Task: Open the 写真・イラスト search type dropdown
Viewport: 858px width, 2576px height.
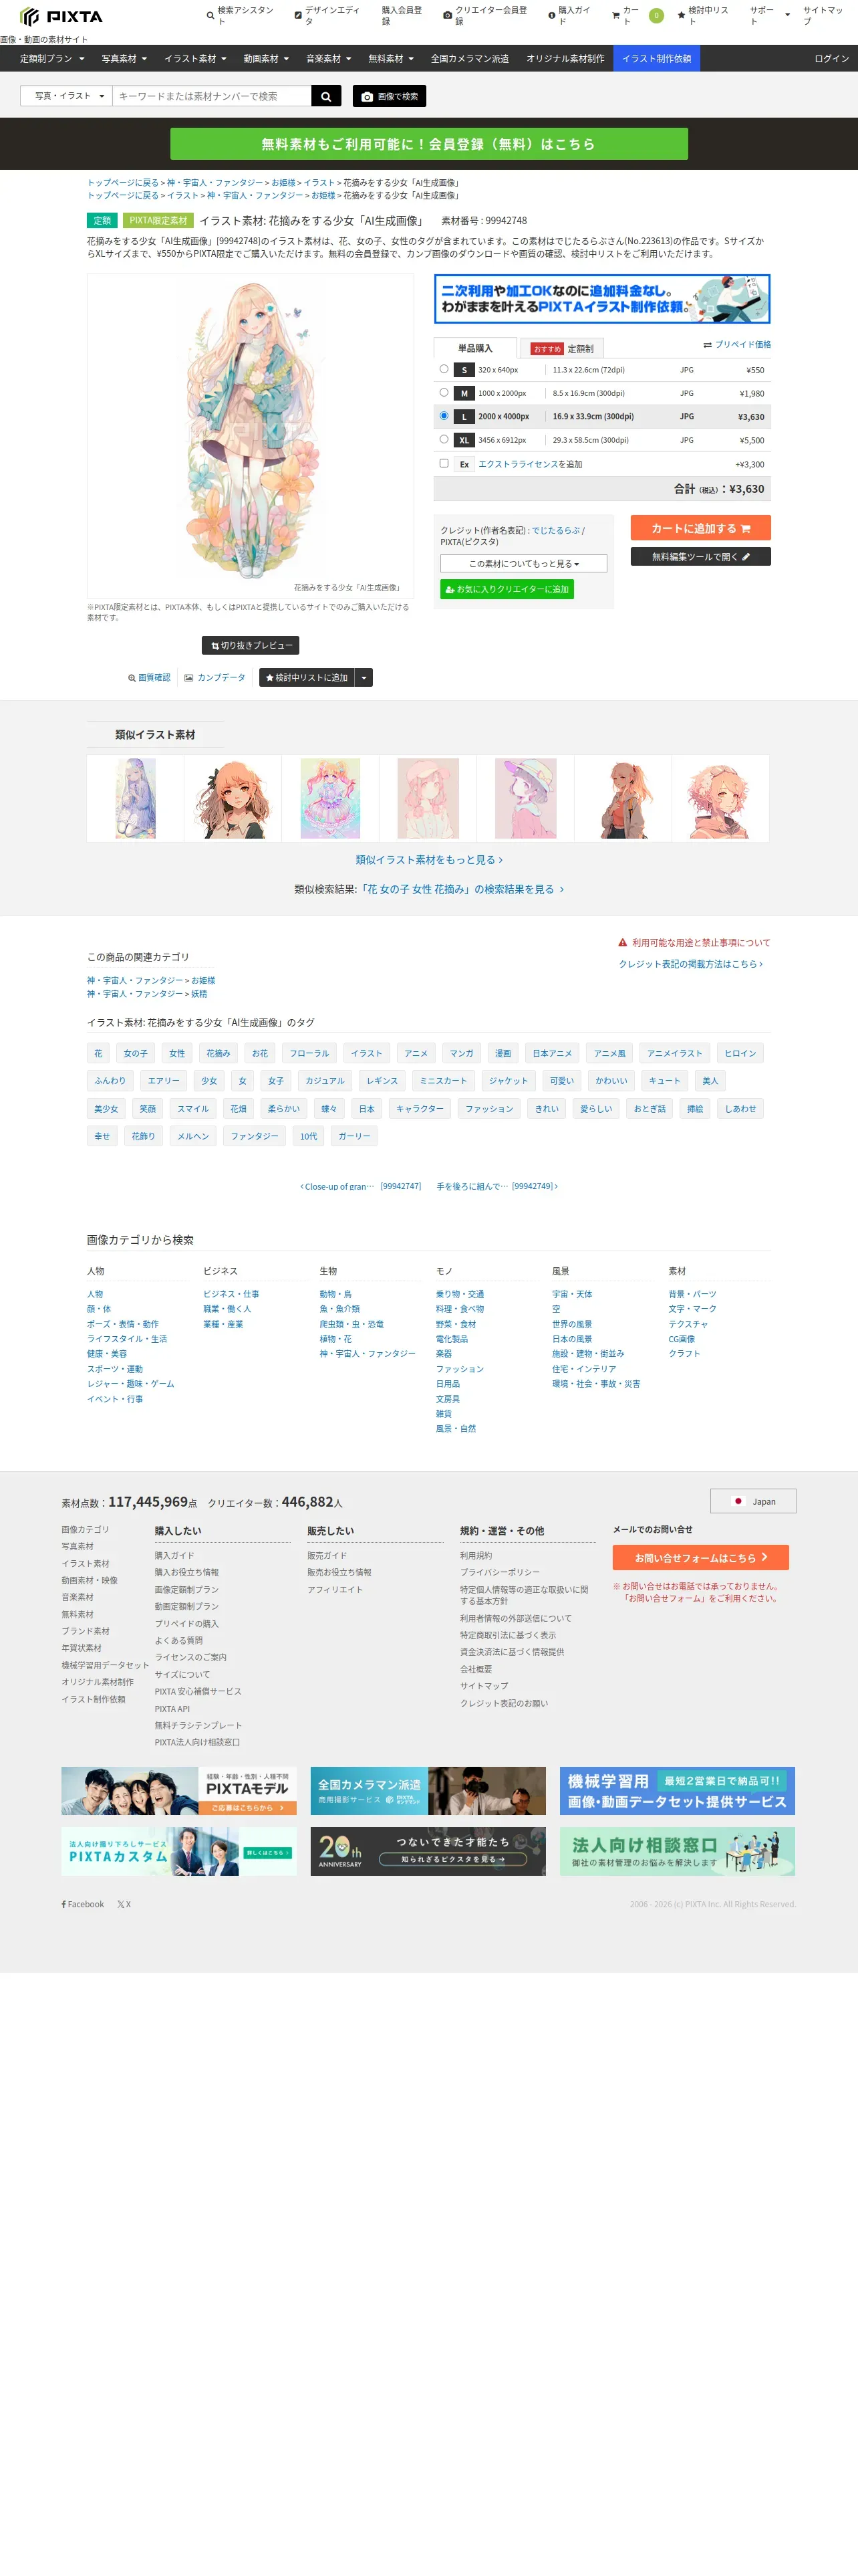Action: pyautogui.click(x=67, y=96)
